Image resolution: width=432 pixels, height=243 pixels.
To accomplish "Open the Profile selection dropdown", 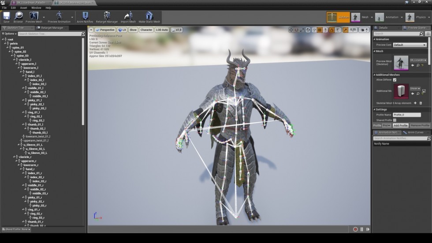I will 386,125.
